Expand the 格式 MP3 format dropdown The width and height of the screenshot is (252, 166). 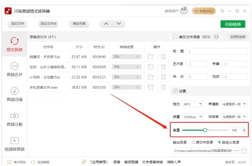[193, 104]
